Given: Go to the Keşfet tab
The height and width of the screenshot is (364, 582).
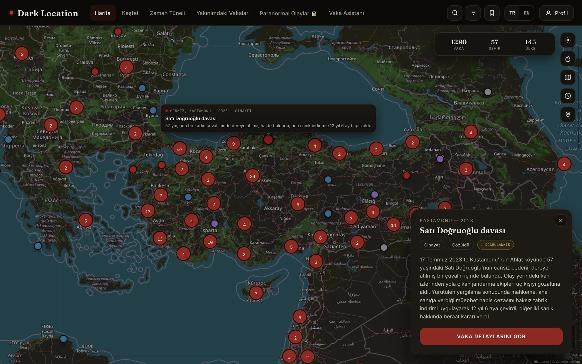Looking at the screenshot, I should [130, 13].
